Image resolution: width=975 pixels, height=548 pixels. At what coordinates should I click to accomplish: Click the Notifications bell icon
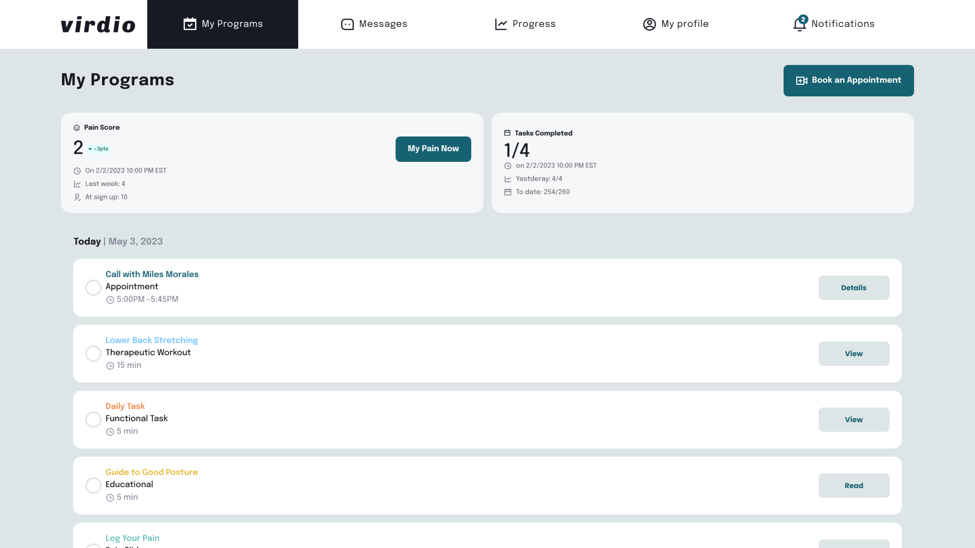(799, 24)
